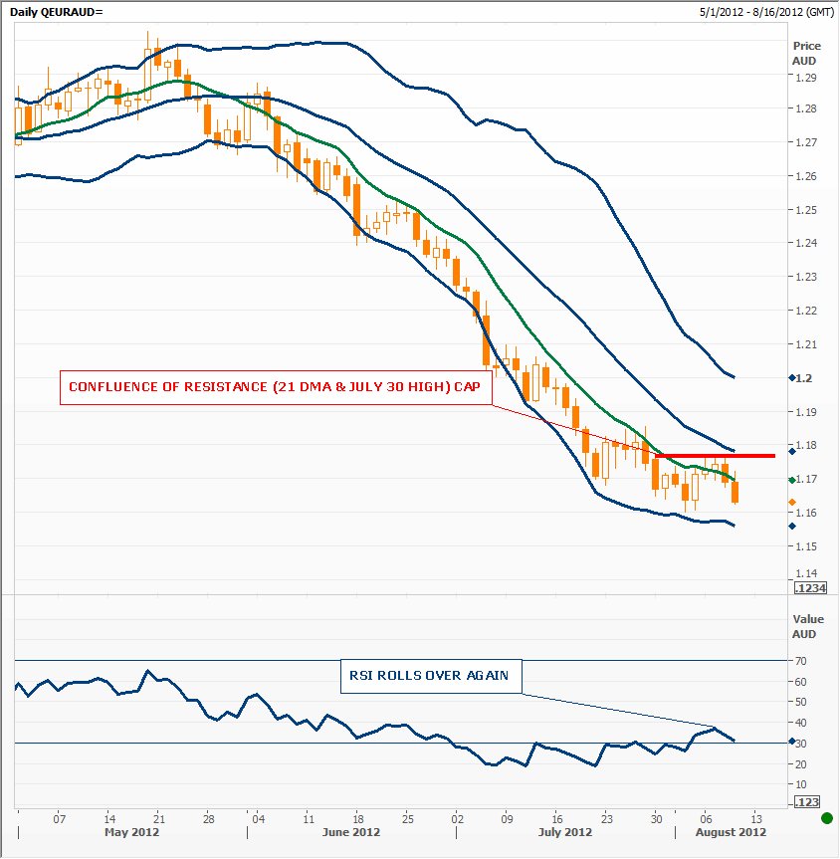Select the orange last-price diamond marker
840x859 pixels.
coord(792,502)
